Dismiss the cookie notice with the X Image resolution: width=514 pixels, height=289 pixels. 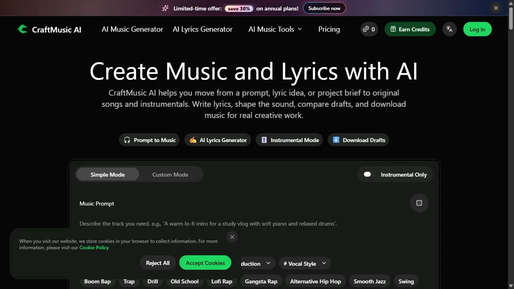click(x=232, y=237)
